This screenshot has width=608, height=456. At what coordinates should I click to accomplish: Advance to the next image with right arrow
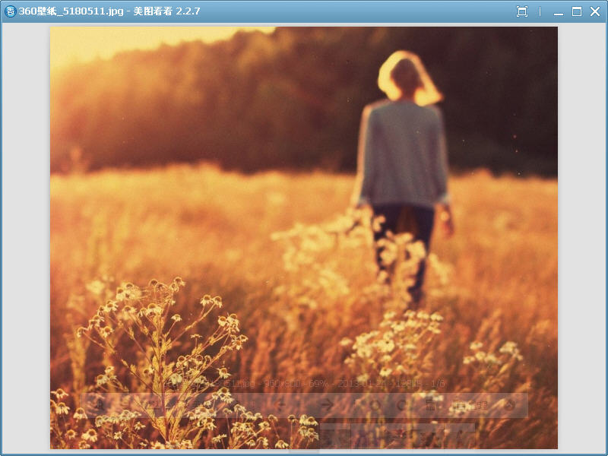[327, 406]
